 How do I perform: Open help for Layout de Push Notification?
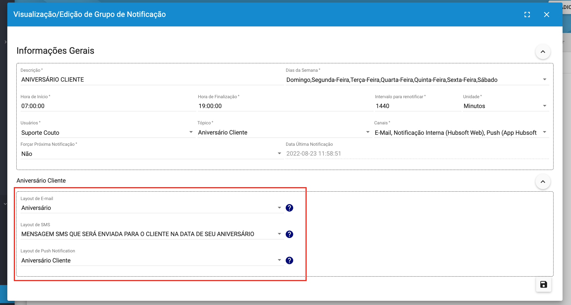pyautogui.click(x=289, y=261)
